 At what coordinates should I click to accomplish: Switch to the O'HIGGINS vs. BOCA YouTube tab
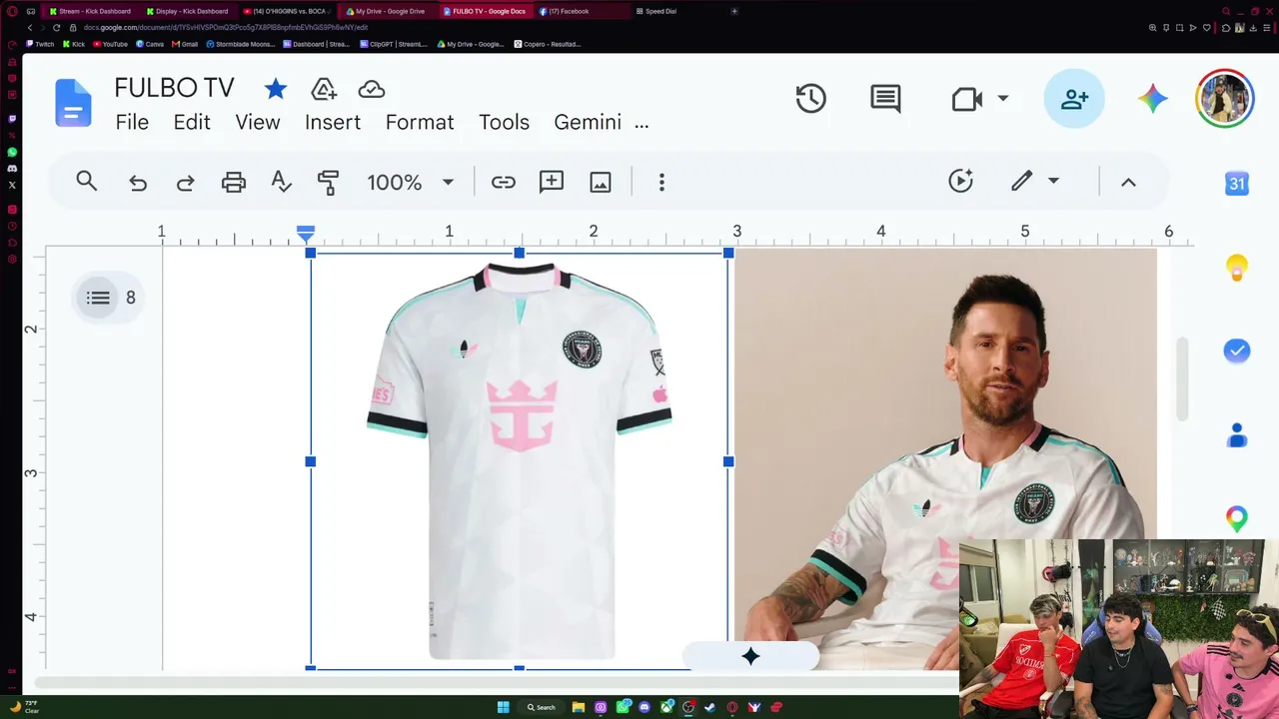click(x=285, y=11)
